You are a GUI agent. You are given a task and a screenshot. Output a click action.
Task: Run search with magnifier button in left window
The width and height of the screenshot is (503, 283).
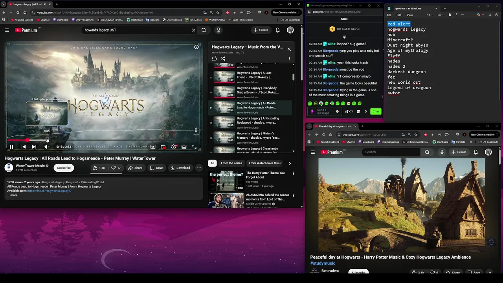click(204, 30)
